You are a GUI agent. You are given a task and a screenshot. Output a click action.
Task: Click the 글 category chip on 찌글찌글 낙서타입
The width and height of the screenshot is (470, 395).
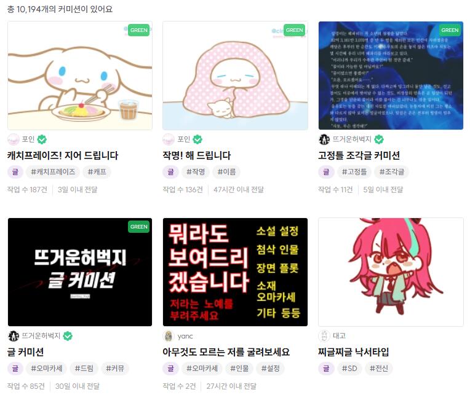click(326, 369)
